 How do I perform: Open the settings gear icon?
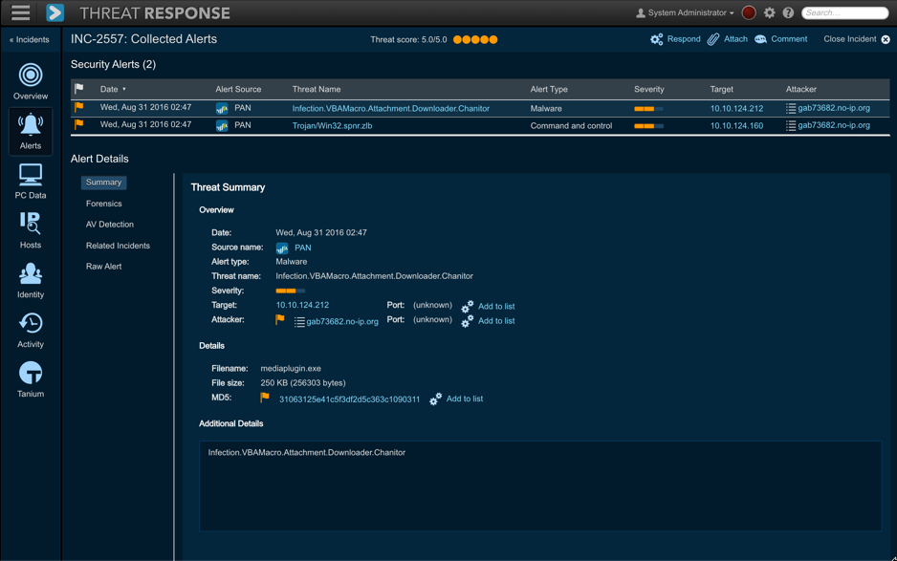(770, 13)
